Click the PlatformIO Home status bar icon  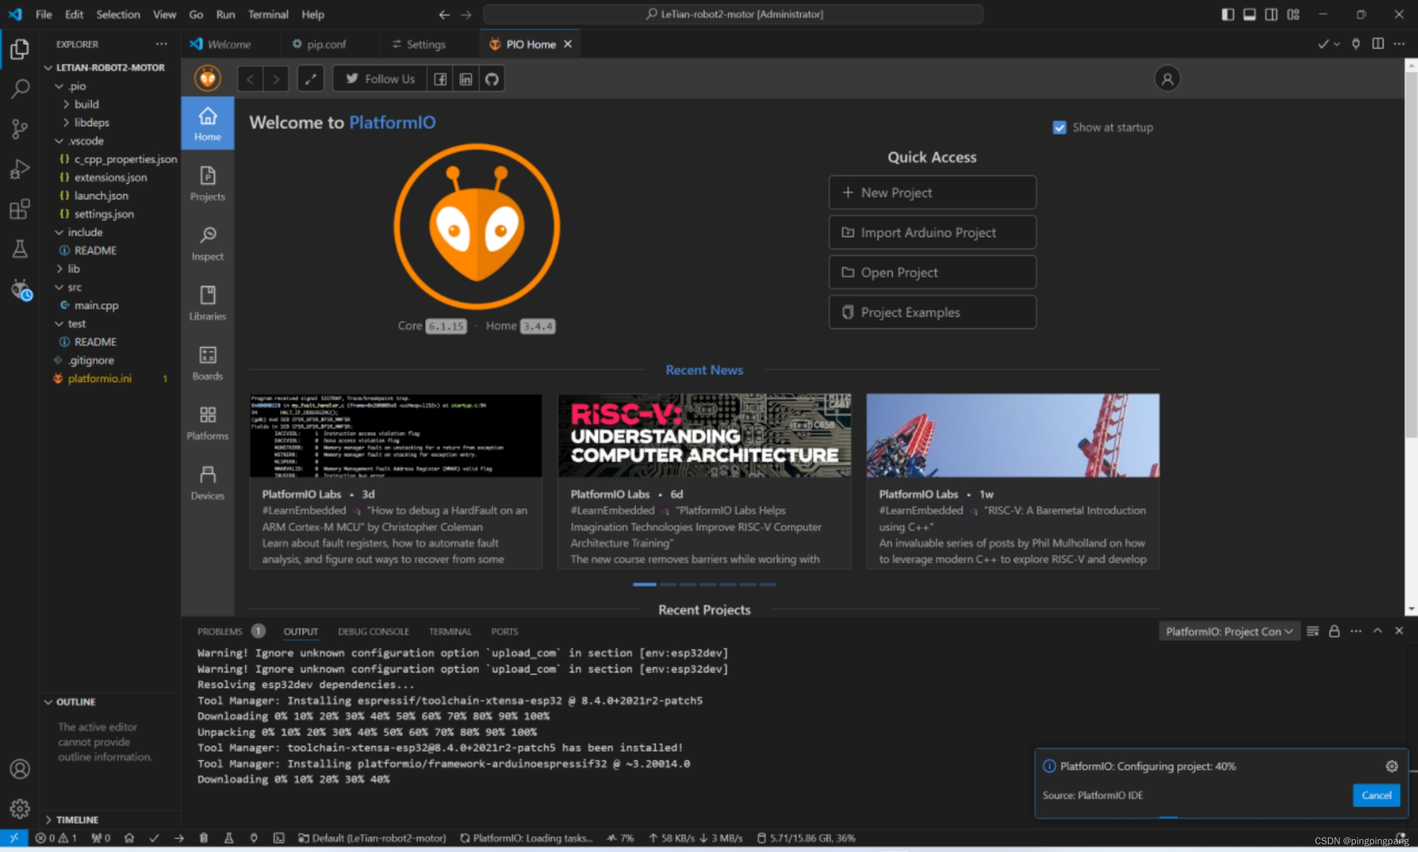[129, 838]
